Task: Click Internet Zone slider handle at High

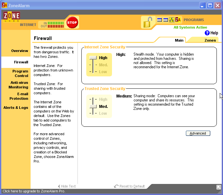Action: [93, 58]
